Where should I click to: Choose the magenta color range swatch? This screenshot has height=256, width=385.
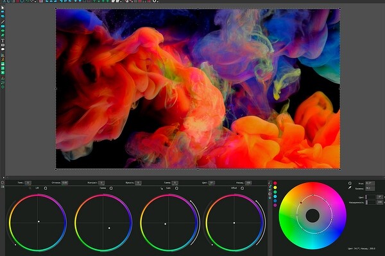pyautogui.click(x=275, y=205)
